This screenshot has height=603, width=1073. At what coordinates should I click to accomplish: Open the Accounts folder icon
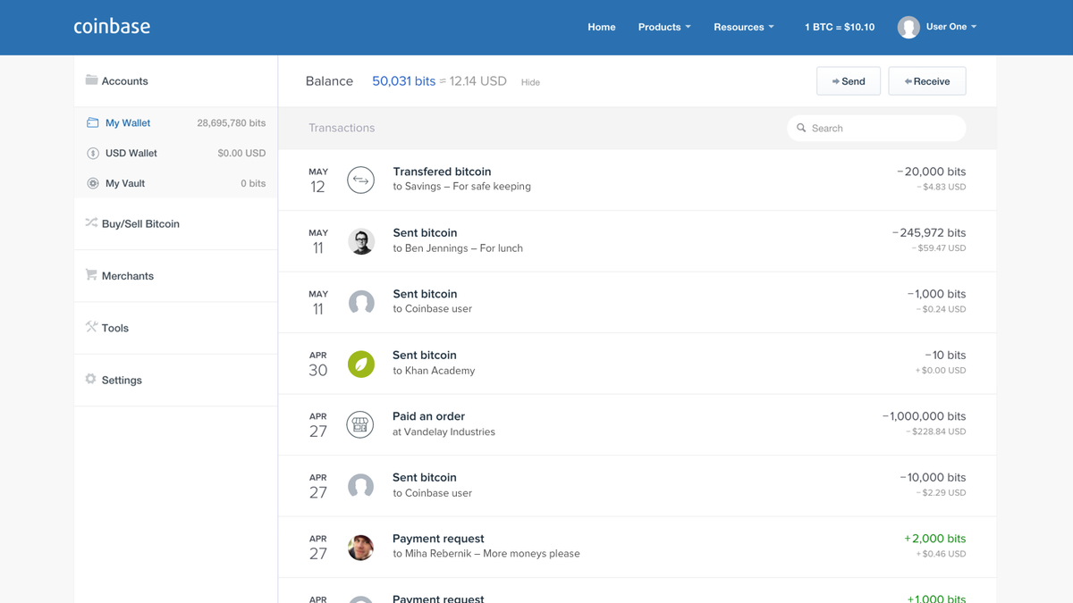(x=91, y=80)
